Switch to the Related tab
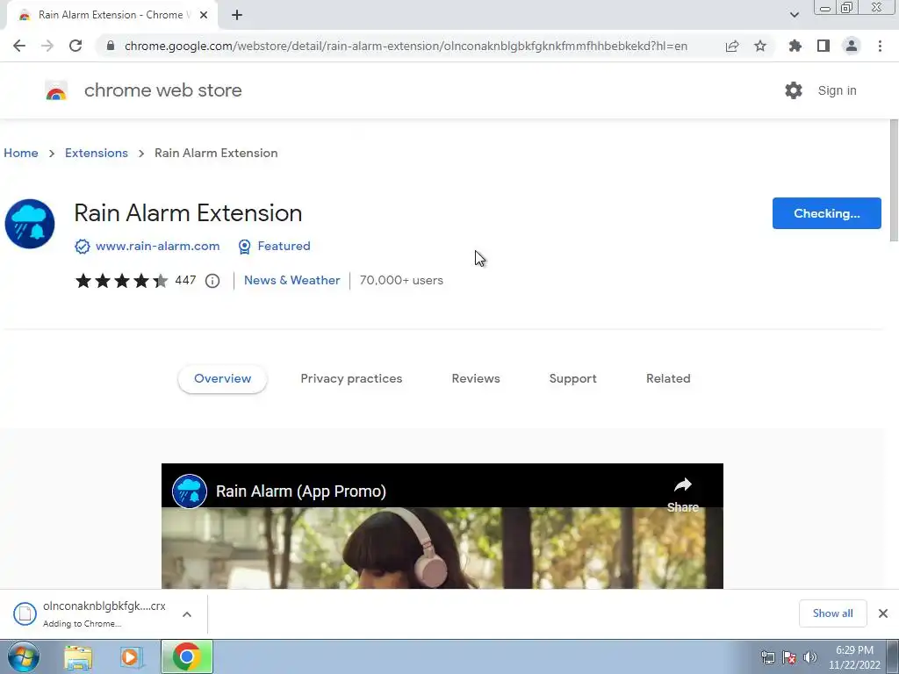The image size is (899, 674). pos(668,379)
